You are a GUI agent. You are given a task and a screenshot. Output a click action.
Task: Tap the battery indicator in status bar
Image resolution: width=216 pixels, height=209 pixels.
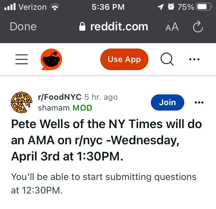[204, 7]
